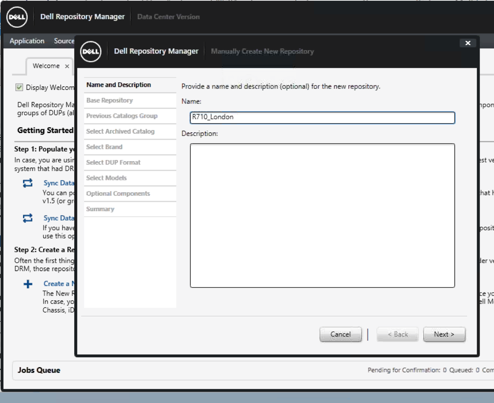Select the Select Brand step
Screen dimensions: 494x403
point(130,147)
